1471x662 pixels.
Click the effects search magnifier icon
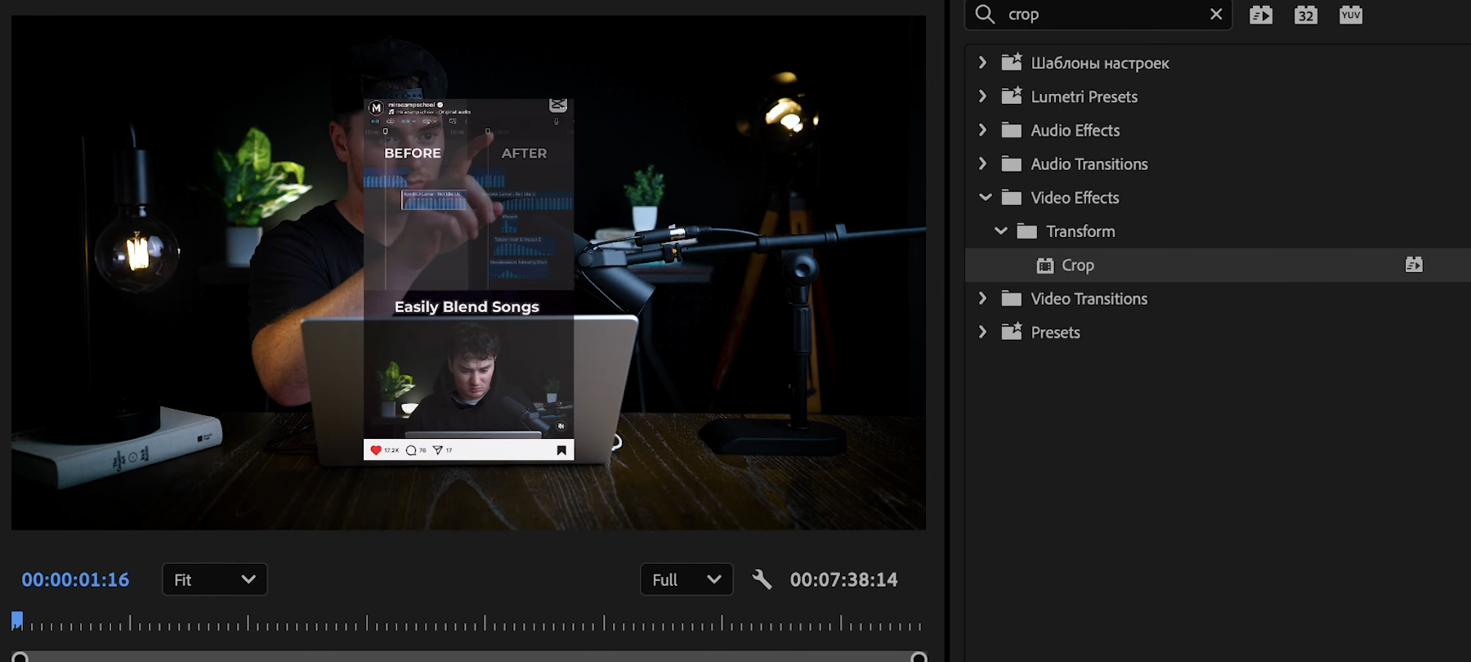click(985, 14)
